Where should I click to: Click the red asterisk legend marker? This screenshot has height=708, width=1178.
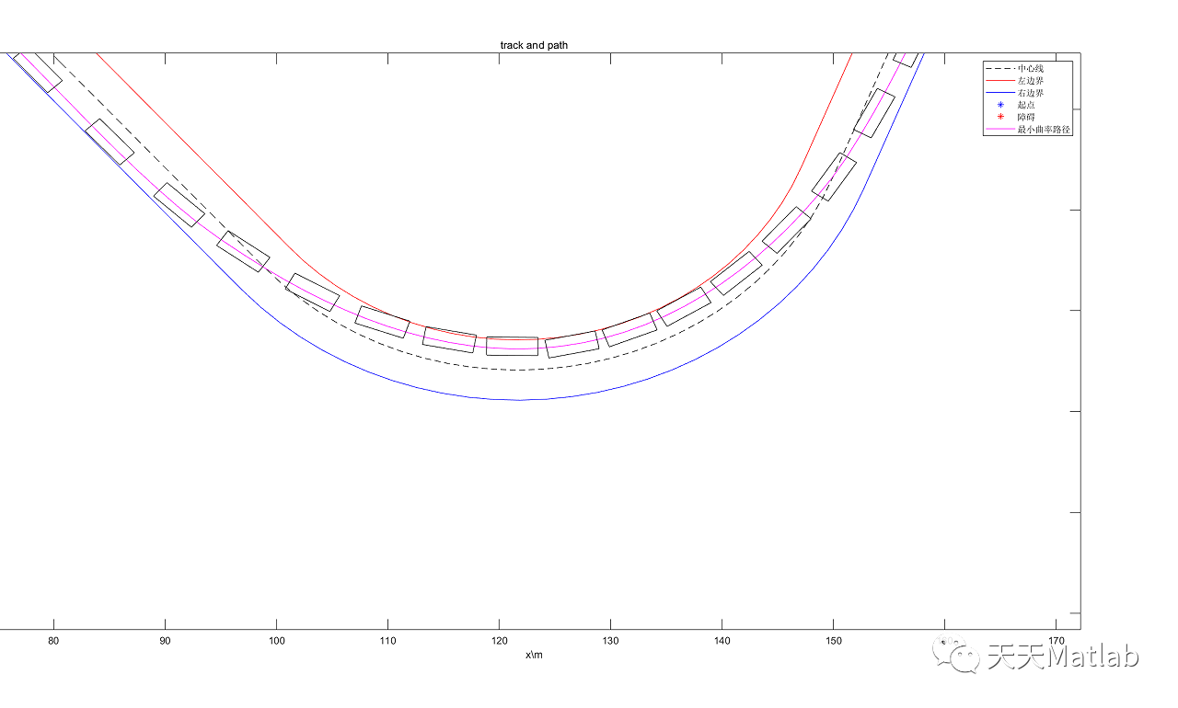(x=1000, y=118)
